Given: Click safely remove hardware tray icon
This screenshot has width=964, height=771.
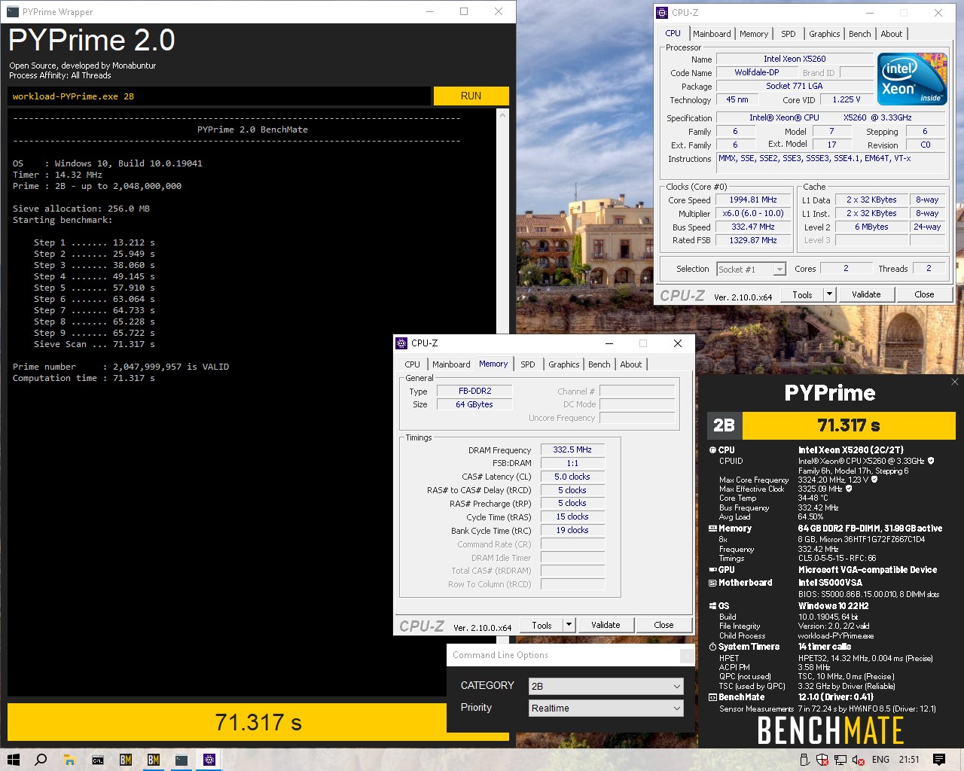Looking at the screenshot, I should (x=804, y=760).
